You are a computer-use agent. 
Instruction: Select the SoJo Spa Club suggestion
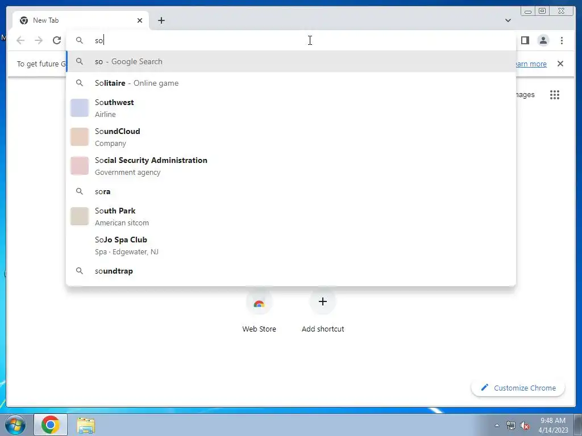click(291, 245)
